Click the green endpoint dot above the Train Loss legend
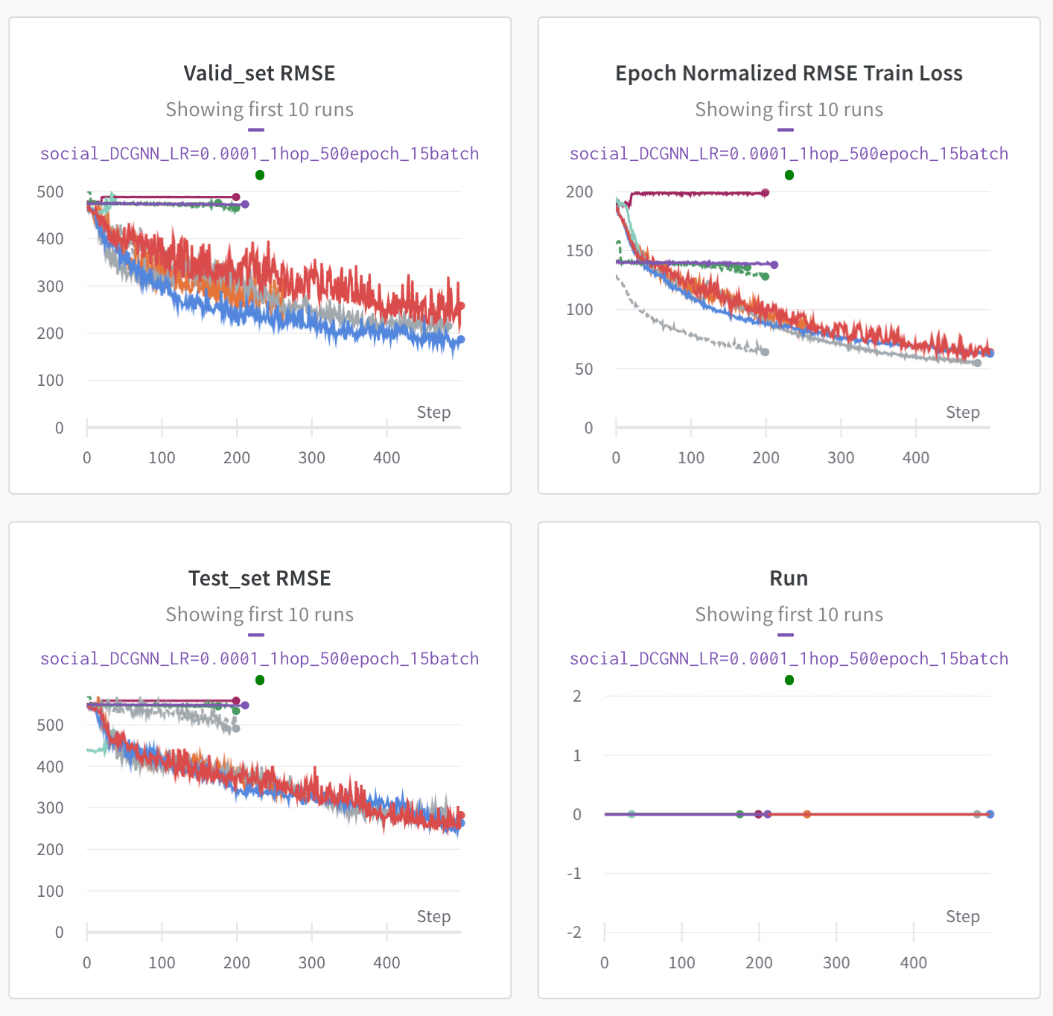This screenshot has width=1053, height=1016. pyautogui.click(x=789, y=174)
